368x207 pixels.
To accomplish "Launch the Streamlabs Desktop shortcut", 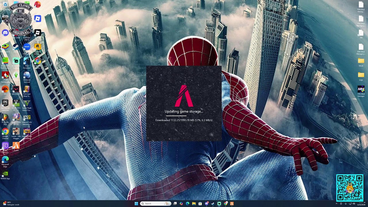I will [16, 63].
